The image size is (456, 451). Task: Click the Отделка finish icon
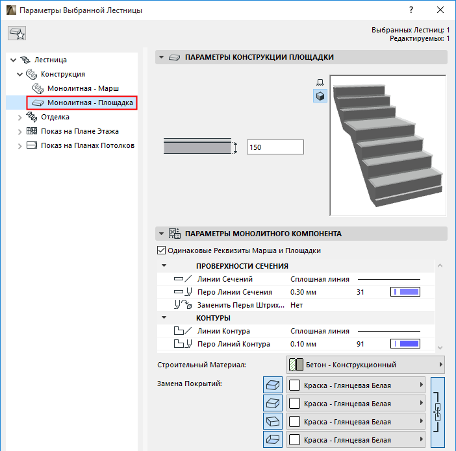pyautogui.click(x=32, y=117)
